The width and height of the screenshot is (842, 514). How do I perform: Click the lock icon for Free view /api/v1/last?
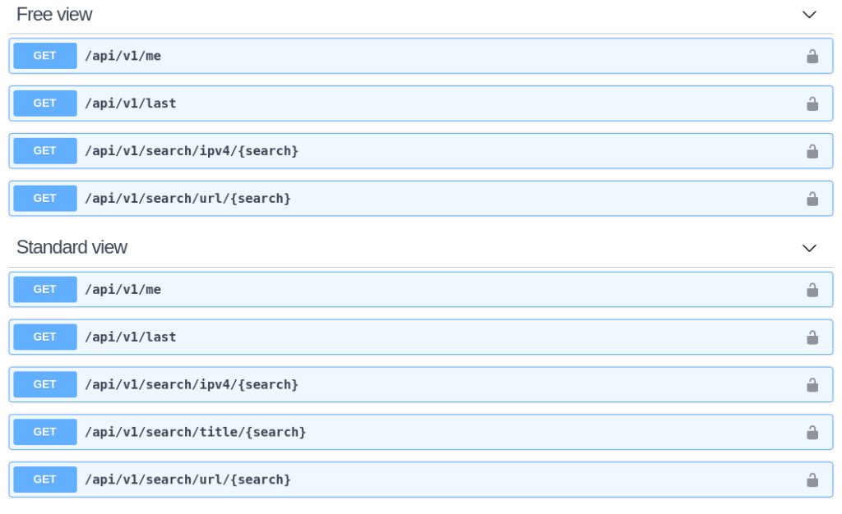[x=812, y=103]
